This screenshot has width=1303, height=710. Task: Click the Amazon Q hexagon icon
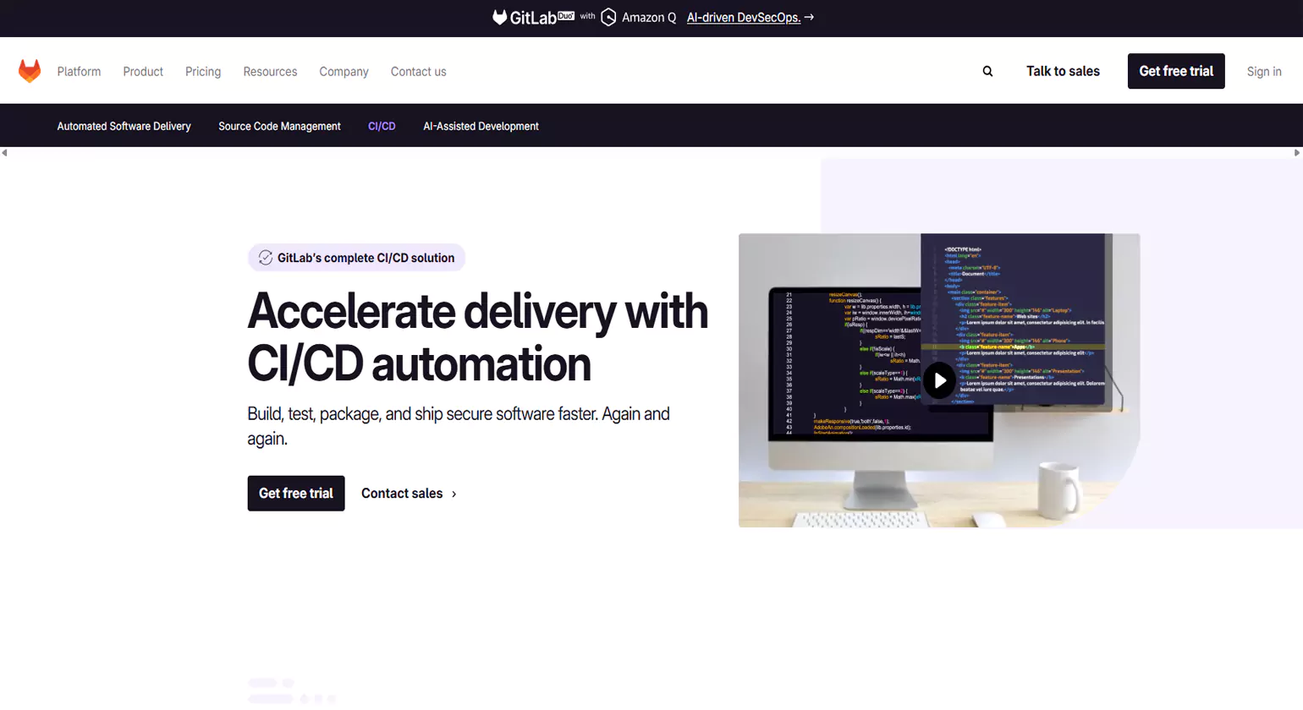point(608,17)
